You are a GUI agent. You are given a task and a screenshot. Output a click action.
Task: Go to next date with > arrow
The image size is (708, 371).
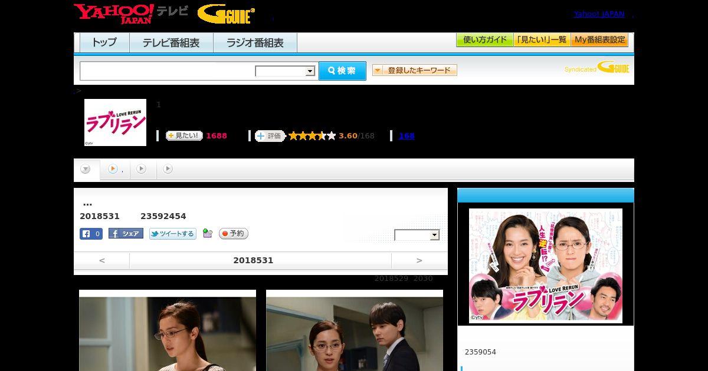point(419,260)
